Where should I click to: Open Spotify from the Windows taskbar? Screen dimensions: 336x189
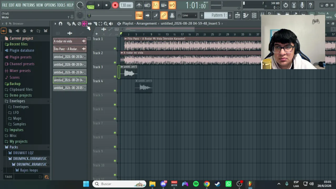[x=196, y=184]
